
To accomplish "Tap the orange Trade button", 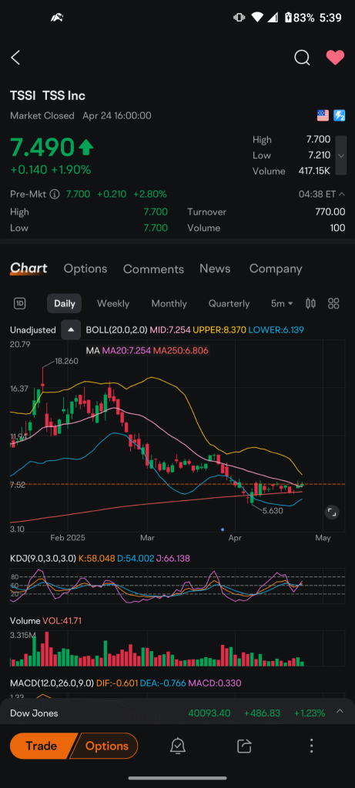I will pyautogui.click(x=42, y=746).
